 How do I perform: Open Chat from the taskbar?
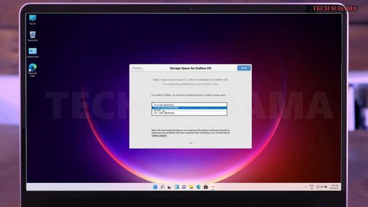184,187
